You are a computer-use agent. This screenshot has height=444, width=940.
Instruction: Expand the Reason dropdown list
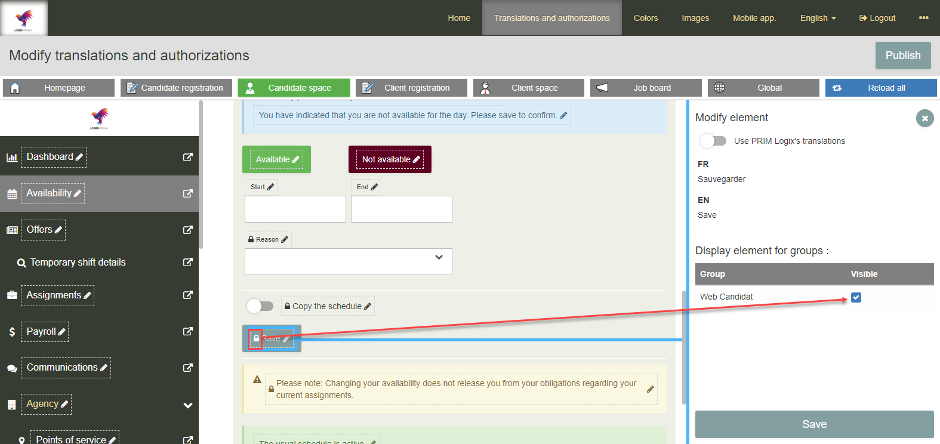pyautogui.click(x=439, y=257)
